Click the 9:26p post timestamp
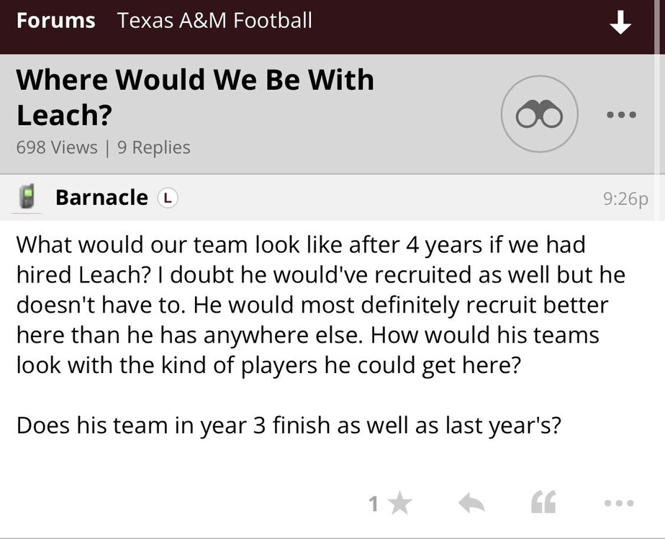665x539 pixels. tap(626, 198)
